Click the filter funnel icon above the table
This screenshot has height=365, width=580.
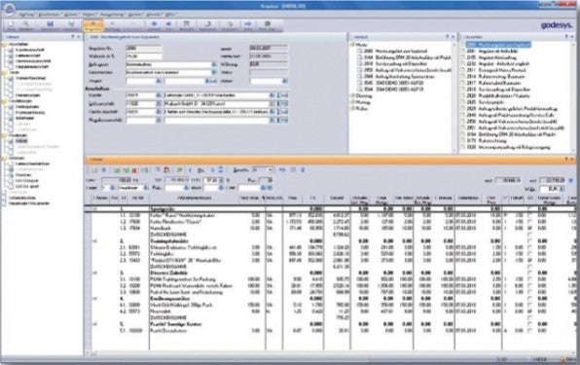571,180
